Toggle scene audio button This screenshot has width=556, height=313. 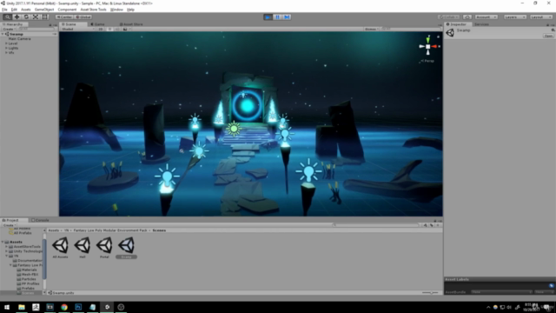[117, 29]
